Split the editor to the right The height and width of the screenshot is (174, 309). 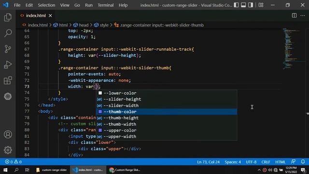[x=294, y=15]
